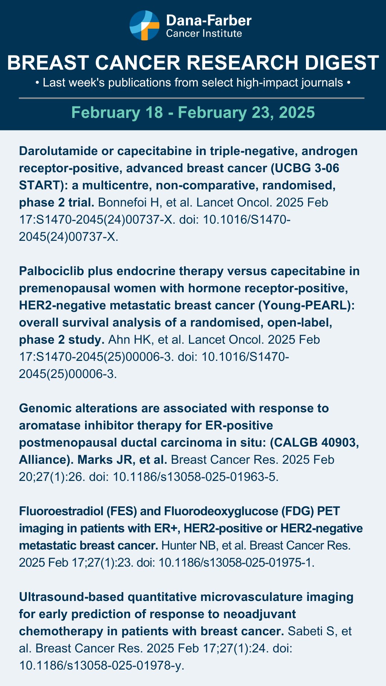Click the February 18 - February 23, 2025 date
This screenshot has height=686, width=386.
click(x=193, y=113)
